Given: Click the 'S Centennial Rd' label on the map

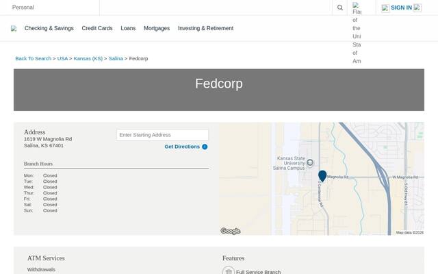Looking at the screenshot, I should tap(320, 194).
